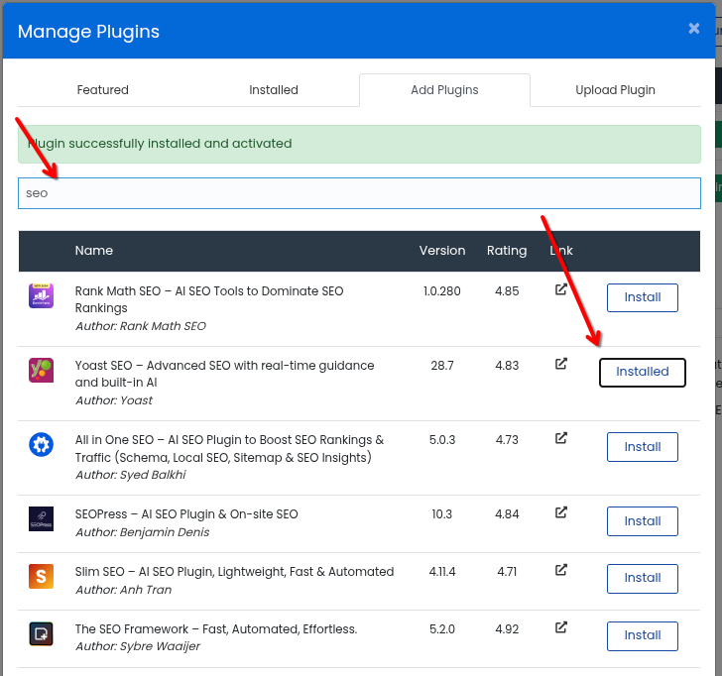Viewport: 722px width, 676px height.
Task: Click rating value 4.84
Action: point(507,514)
